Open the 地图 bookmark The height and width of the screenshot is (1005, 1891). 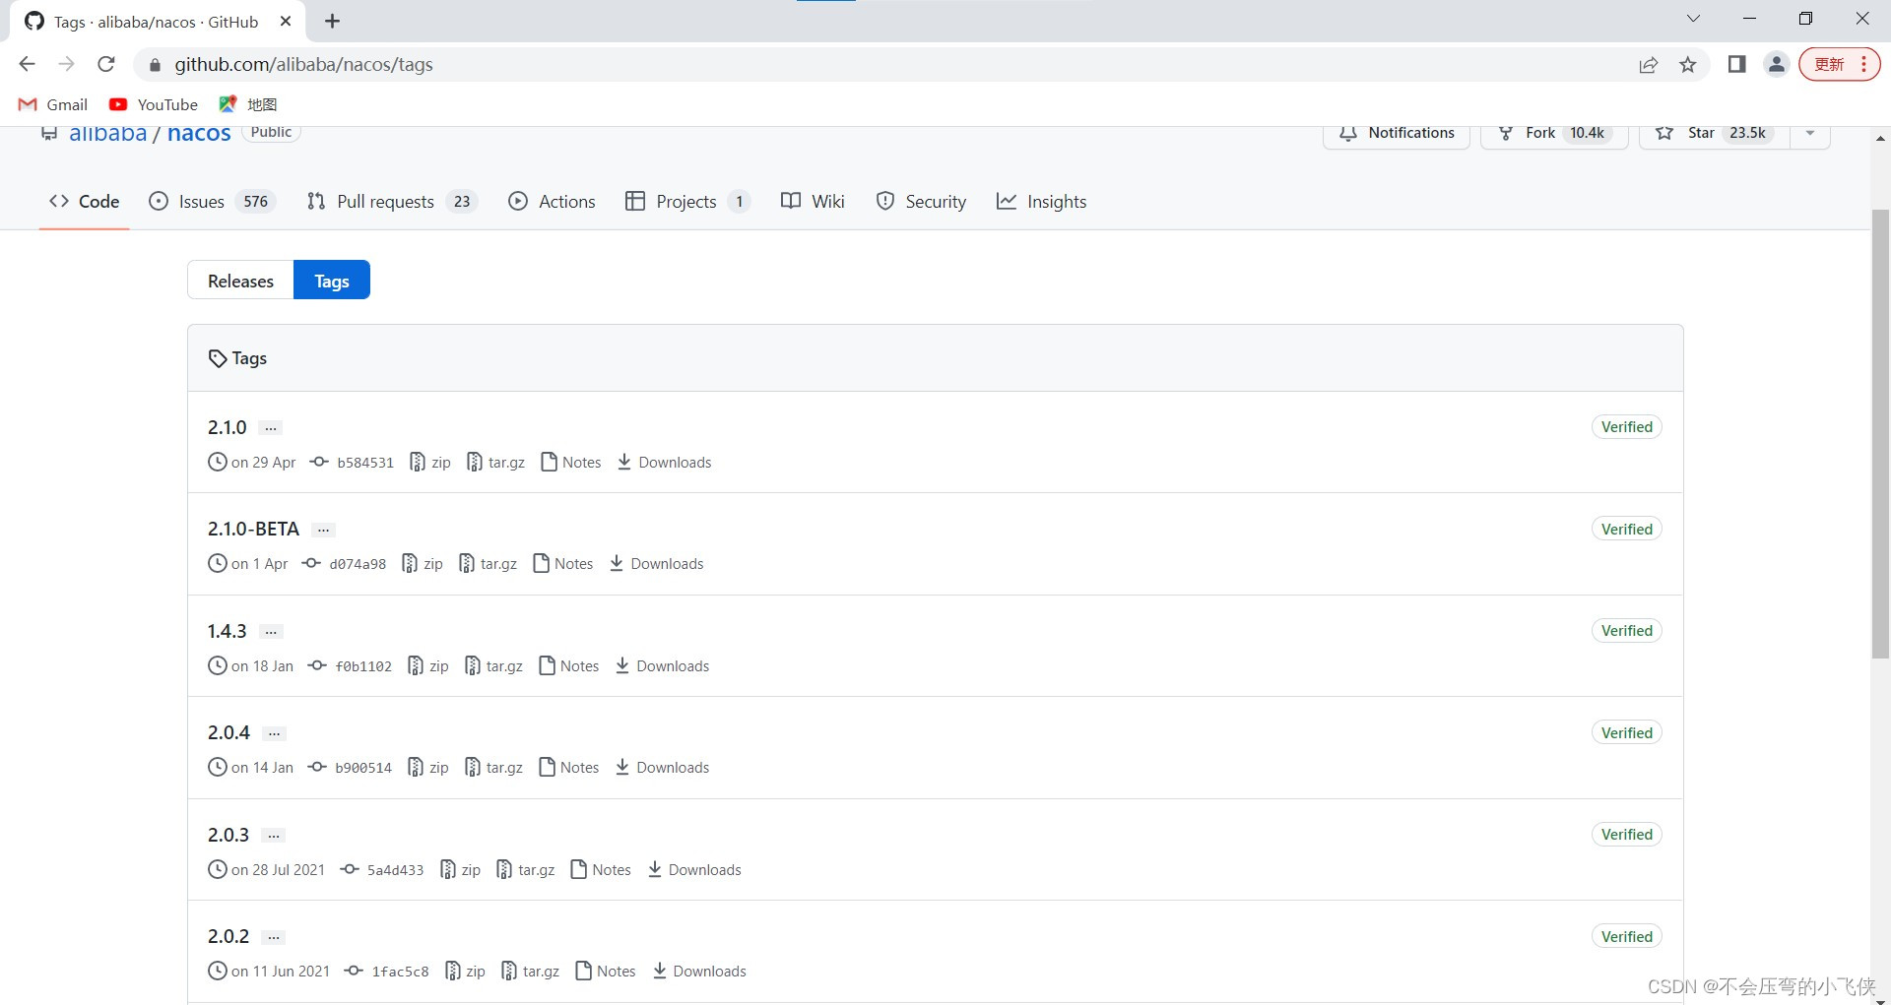[x=248, y=104]
